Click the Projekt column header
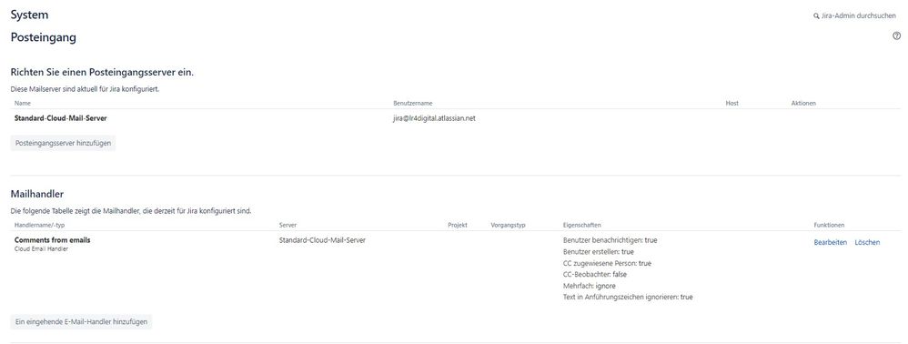908x344 pixels. [x=458, y=225]
